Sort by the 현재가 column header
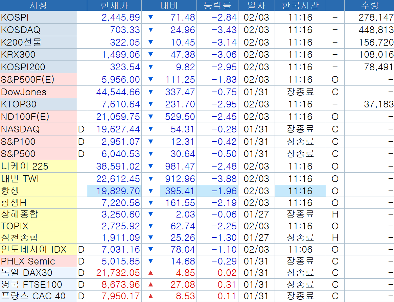 (114, 5)
